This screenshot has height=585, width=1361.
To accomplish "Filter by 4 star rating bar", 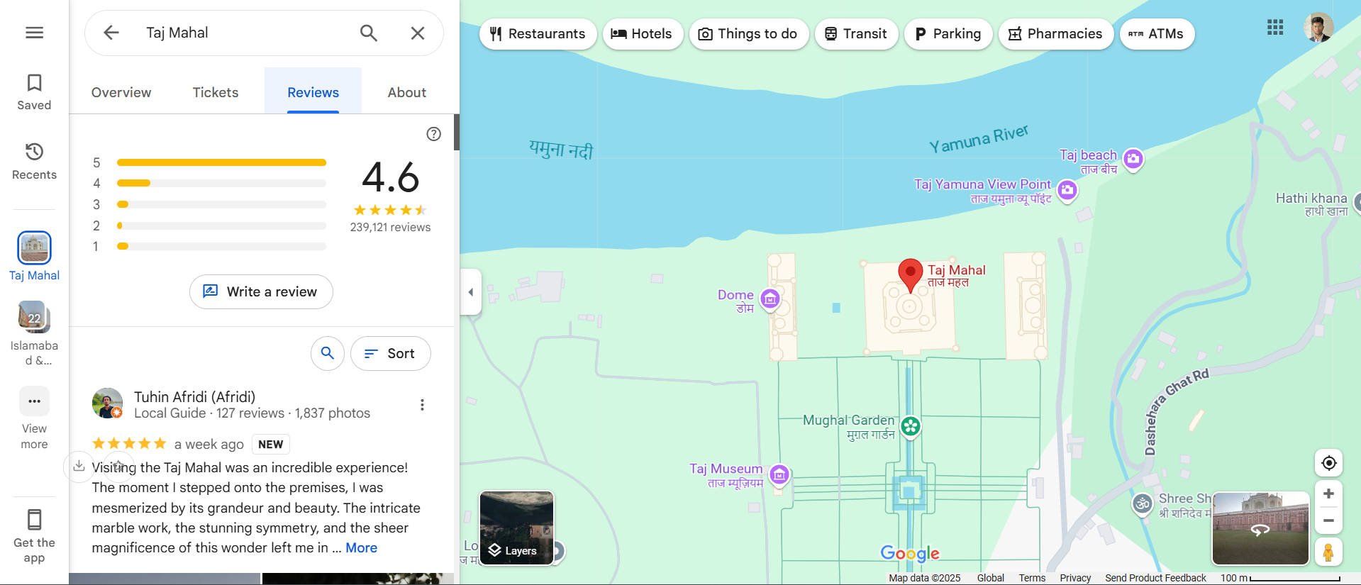I will [221, 183].
